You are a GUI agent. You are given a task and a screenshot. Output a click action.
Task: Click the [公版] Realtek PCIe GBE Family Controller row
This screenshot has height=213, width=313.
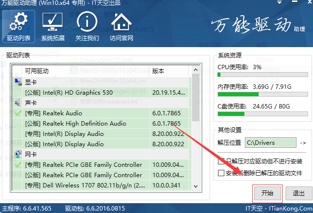(x=101, y=175)
